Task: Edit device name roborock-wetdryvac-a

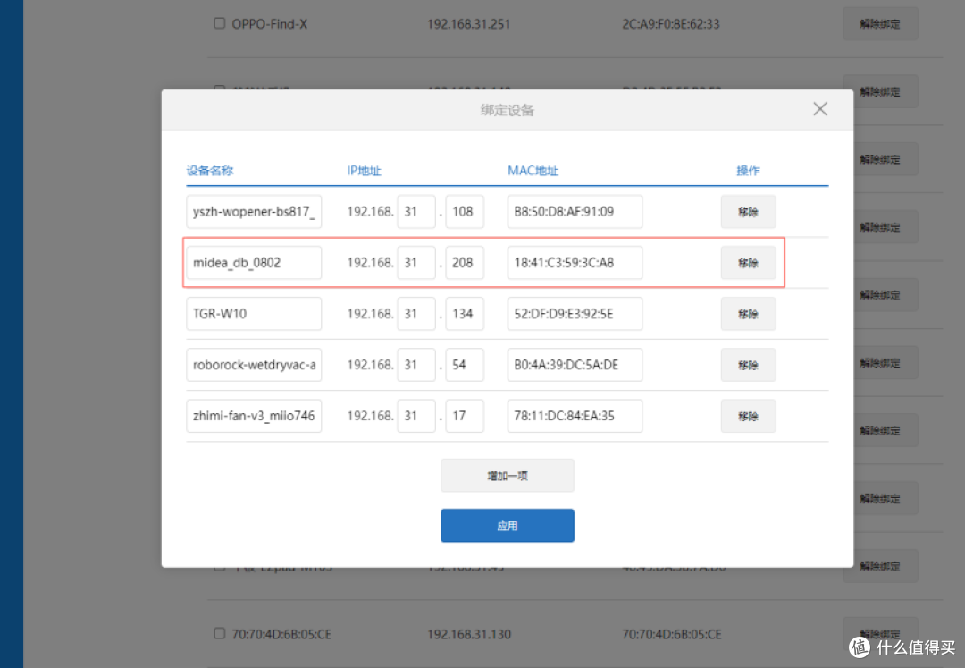Action: (x=254, y=365)
